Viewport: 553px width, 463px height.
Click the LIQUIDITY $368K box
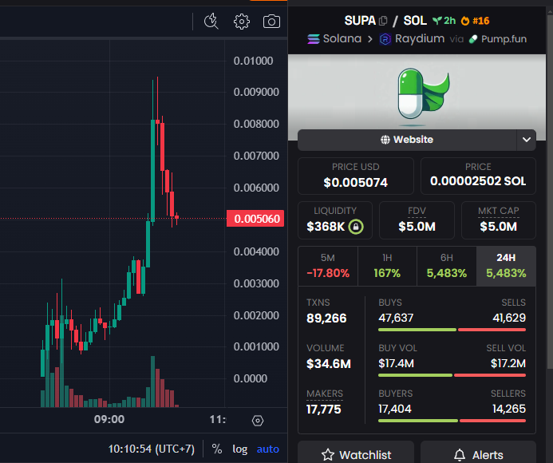[335, 220]
